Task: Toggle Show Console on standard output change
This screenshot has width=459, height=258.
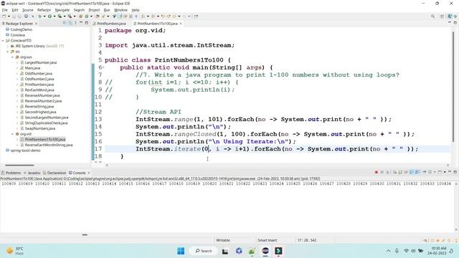Action: [x=411, y=172]
